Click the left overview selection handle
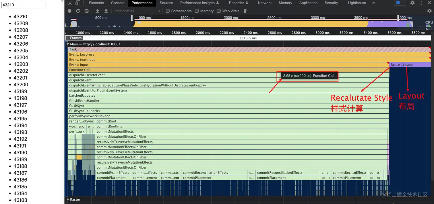 tap(132, 18)
